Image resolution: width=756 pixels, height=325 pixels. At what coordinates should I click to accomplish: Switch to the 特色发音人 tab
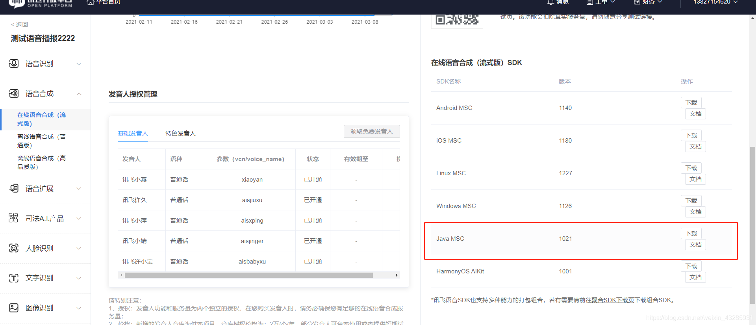(x=180, y=134)
